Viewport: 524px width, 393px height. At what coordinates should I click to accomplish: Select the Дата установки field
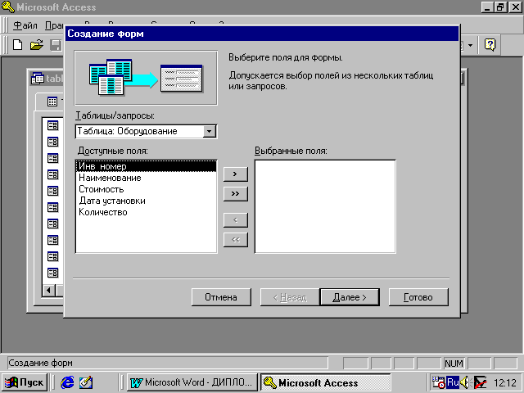[112, 201]
